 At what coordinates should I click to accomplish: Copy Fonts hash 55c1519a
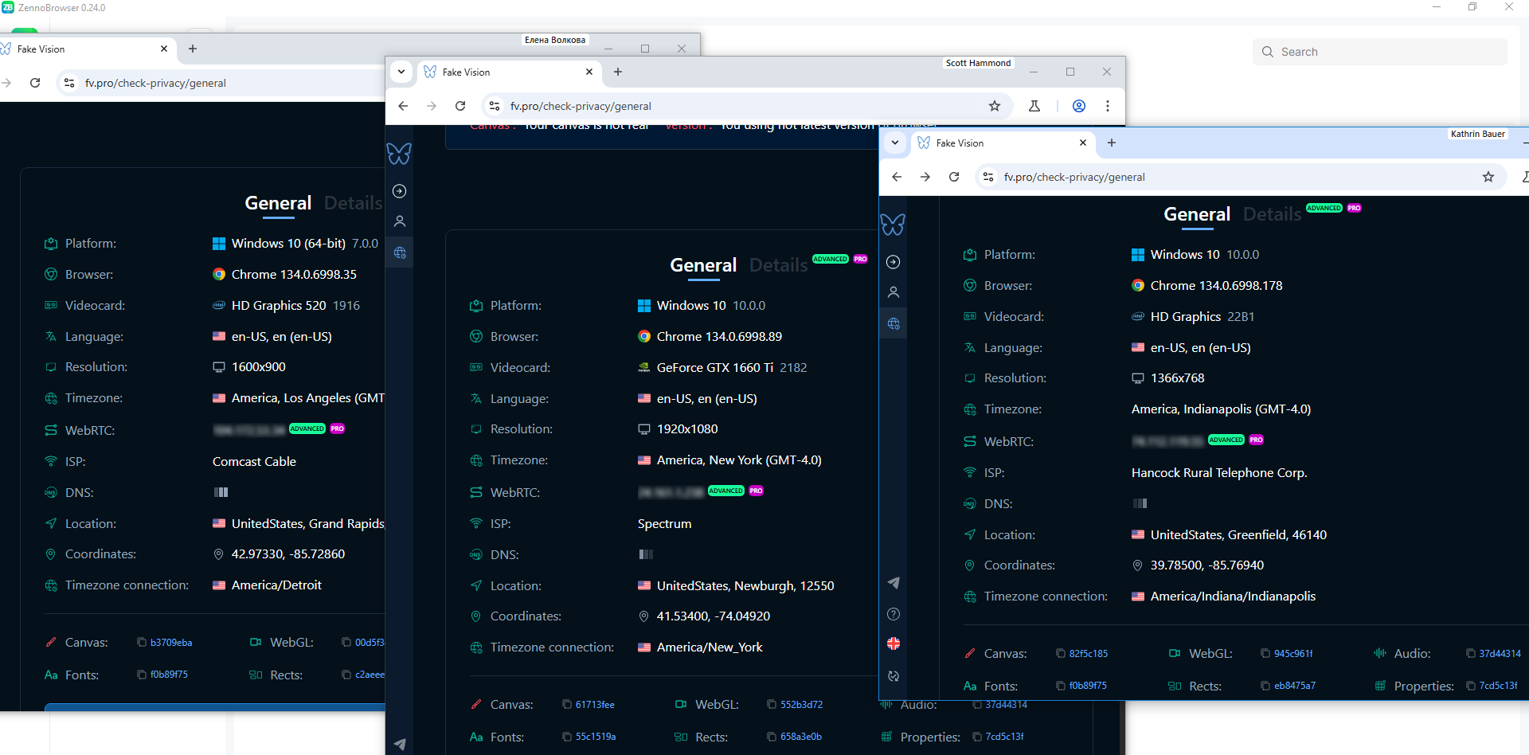click(567, 737)
